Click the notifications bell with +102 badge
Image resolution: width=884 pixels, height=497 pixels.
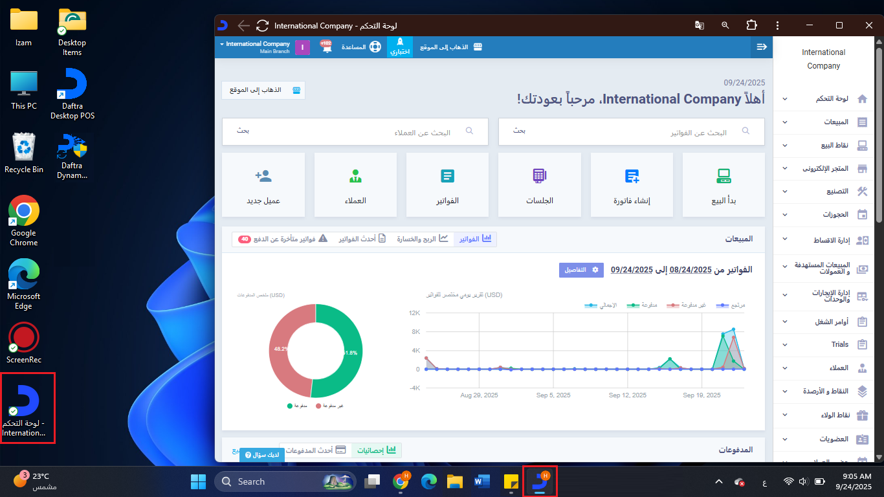click(x=326, y=47)
